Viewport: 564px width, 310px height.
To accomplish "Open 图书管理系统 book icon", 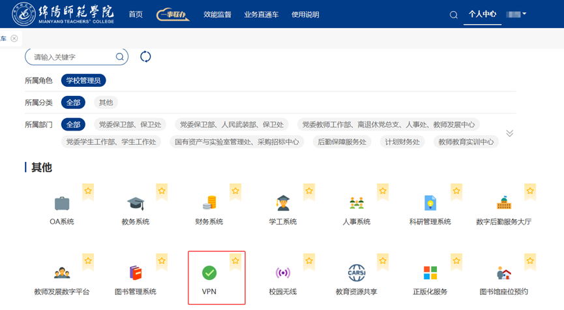I will pos(136,273).
